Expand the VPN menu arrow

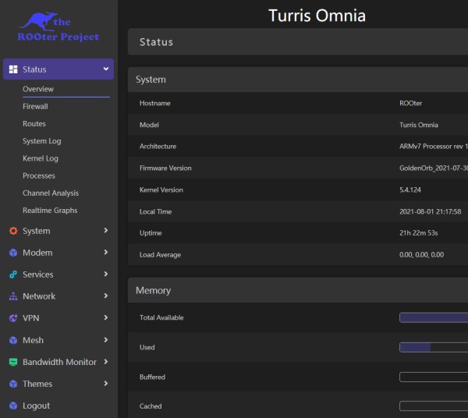click(x=106, y=317)
